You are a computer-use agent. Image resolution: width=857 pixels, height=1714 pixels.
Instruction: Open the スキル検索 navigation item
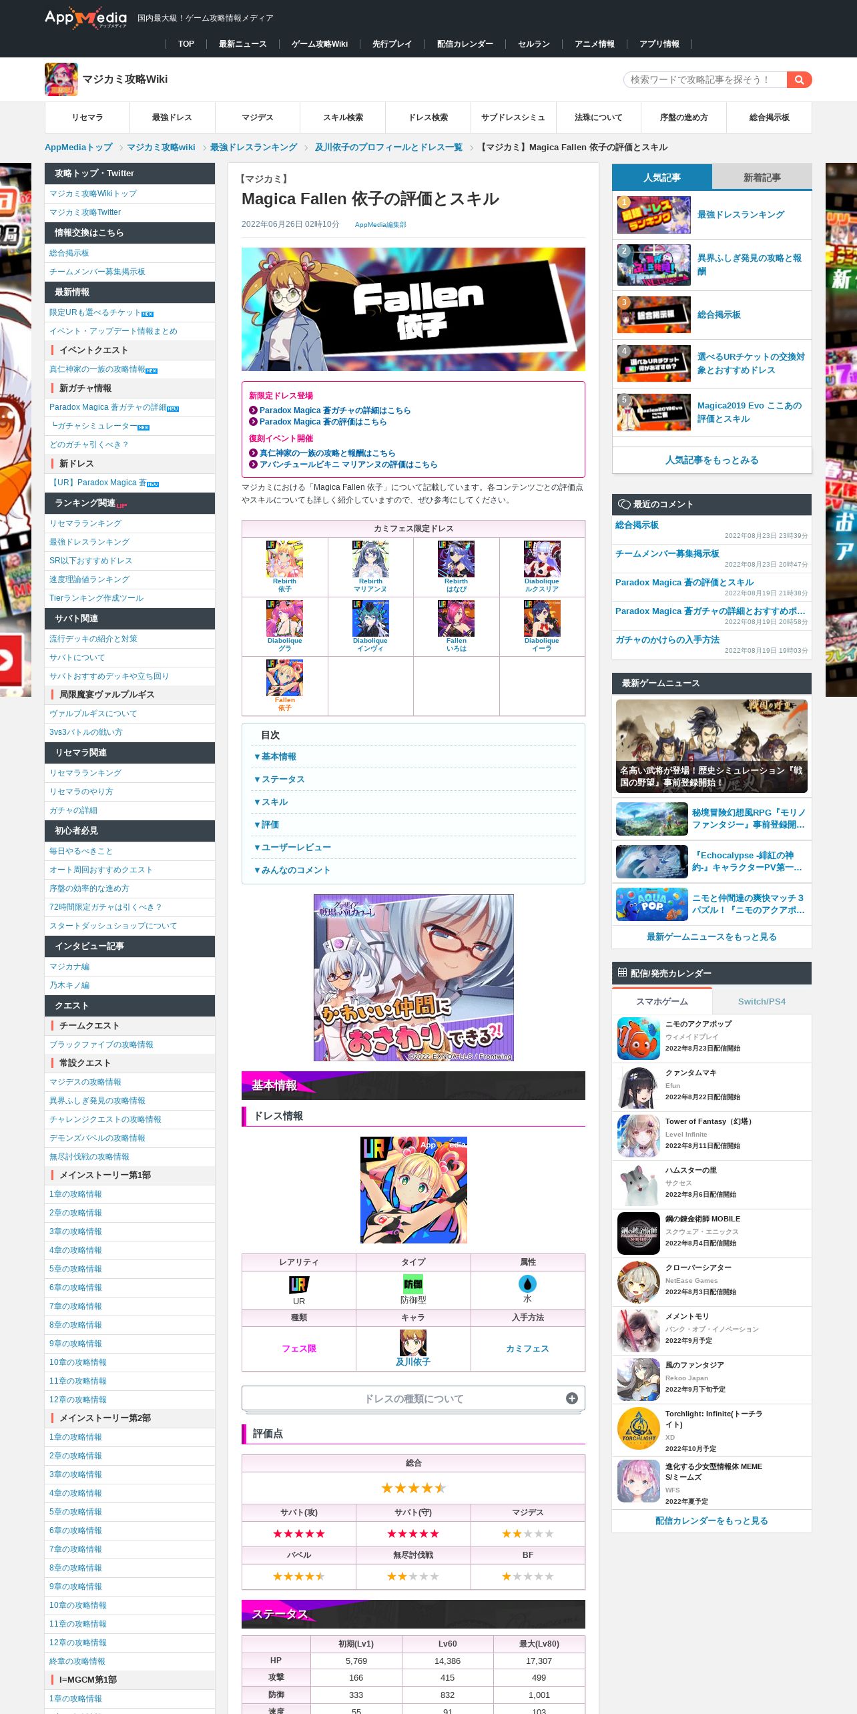click(x=343, y=117)
